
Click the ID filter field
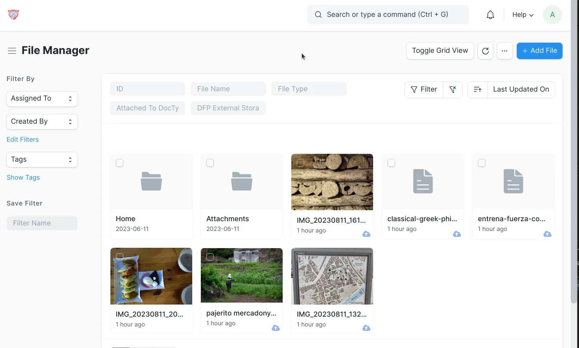pyautogui.click(x=148, y=89)
